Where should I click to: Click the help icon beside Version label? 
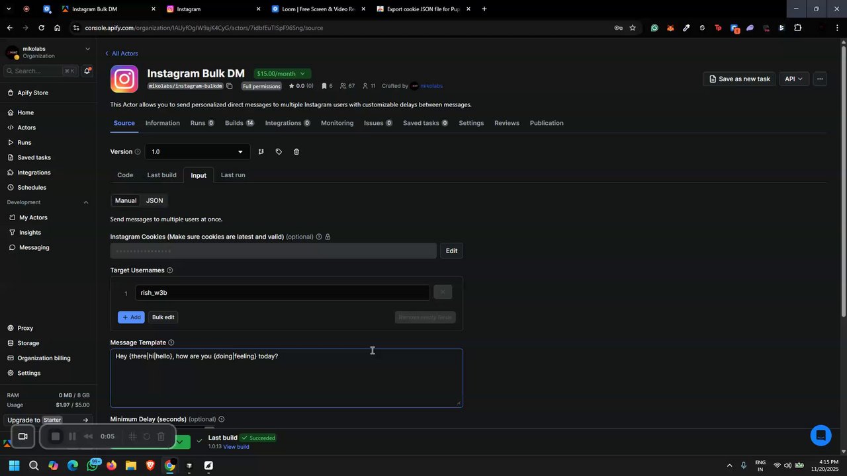pyautogui.click(x=138, y=152)
